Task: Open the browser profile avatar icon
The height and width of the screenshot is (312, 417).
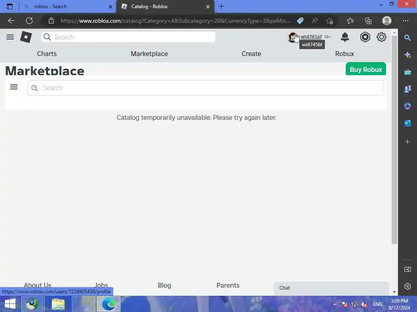Action: coord(387,21)
